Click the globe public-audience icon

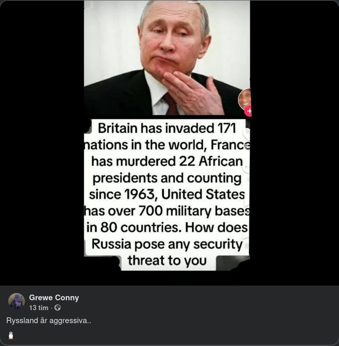point(58,308)
